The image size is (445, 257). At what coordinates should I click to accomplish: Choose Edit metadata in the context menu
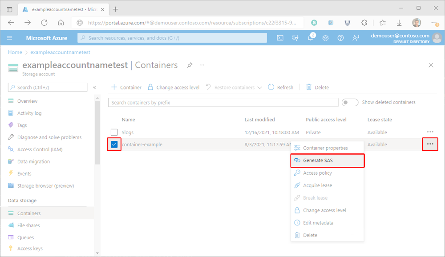(x=327, y=223)
